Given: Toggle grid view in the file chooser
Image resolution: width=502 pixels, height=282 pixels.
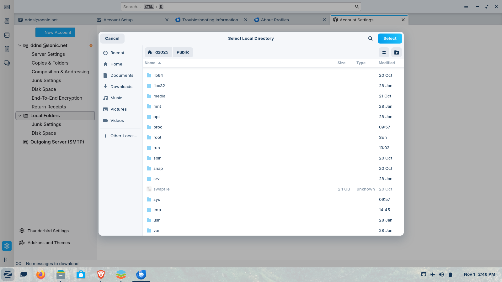Looking at the screenshot, I should tap(384, 52).
